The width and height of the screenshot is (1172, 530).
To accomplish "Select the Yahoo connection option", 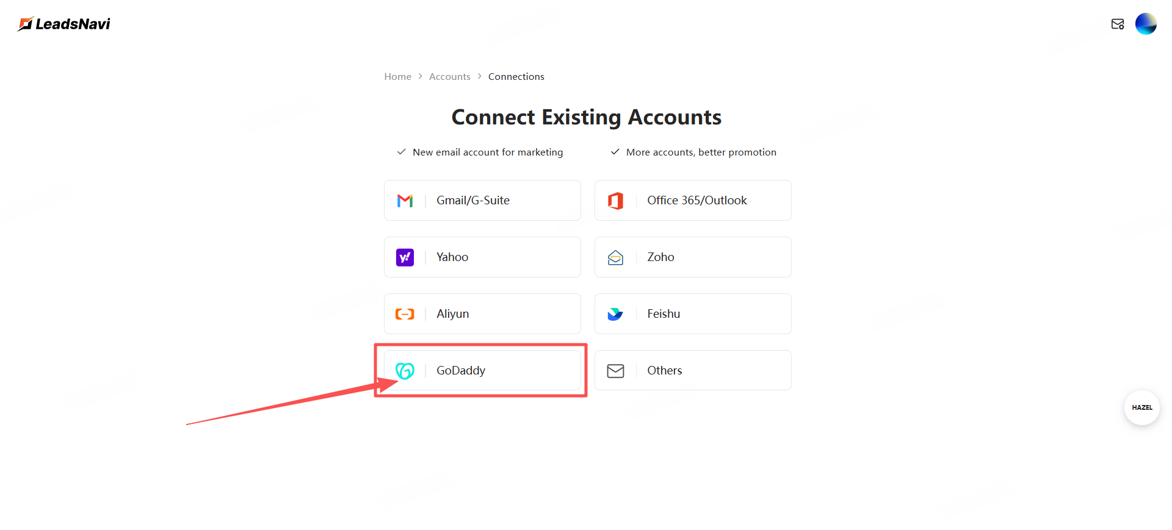I will click(x=482, y=257).
